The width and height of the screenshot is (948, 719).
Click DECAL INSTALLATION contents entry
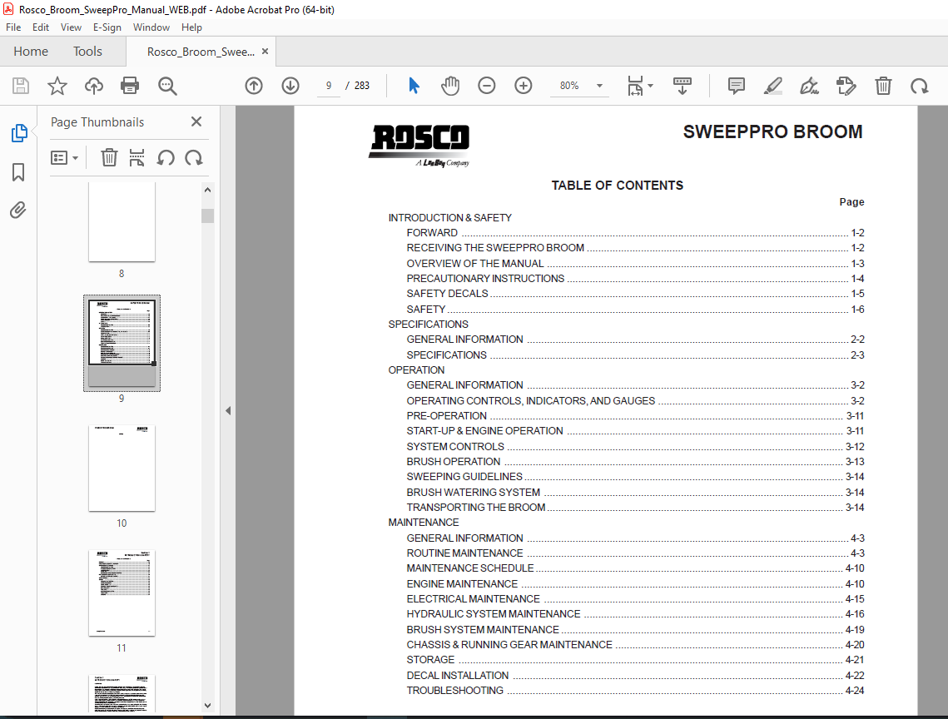pos(635,676)
